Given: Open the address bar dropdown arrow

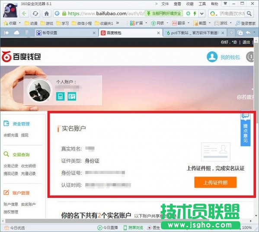Looking at the screenshot, I should 201,13.
